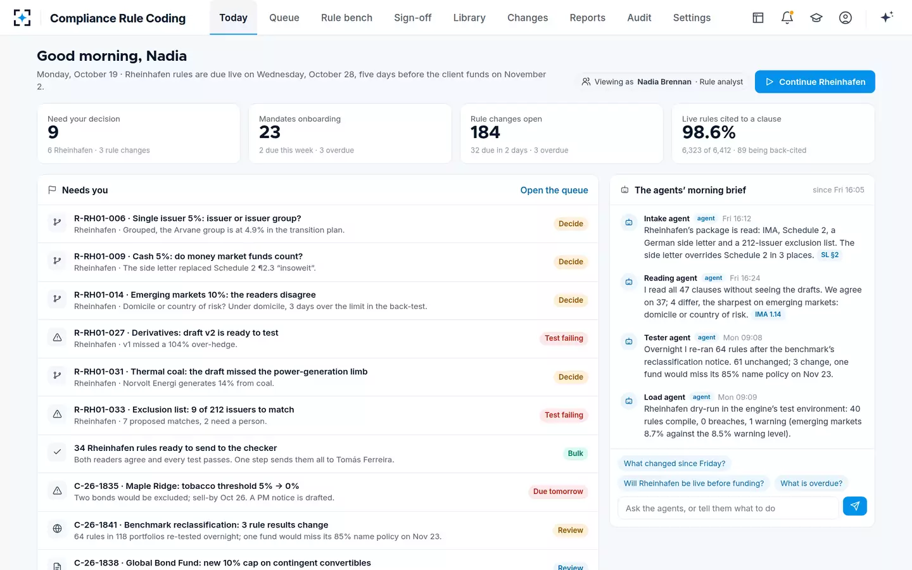Click the warning icon for R-RH01-033

click(57, 414)
